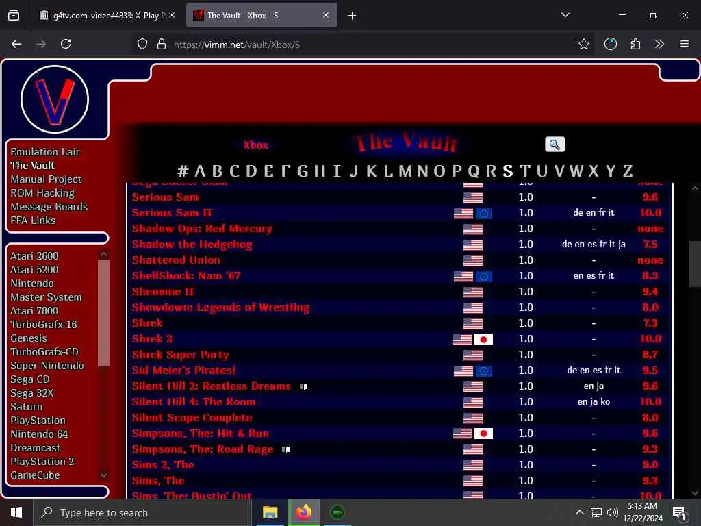Click the tracking protection shield icon

[142, 44]
